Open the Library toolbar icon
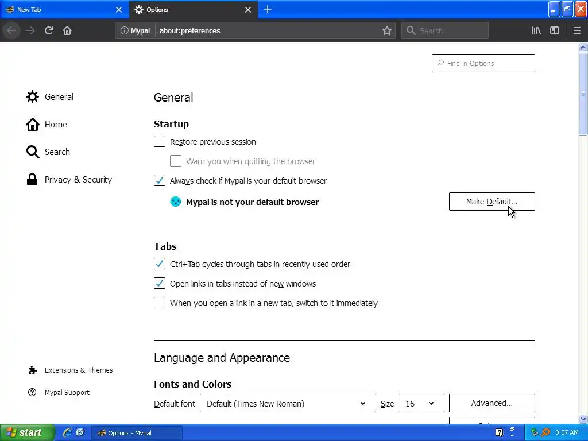The width and height of the screenshot is (588, 441). pyautogui.click(x=536, y=31)
